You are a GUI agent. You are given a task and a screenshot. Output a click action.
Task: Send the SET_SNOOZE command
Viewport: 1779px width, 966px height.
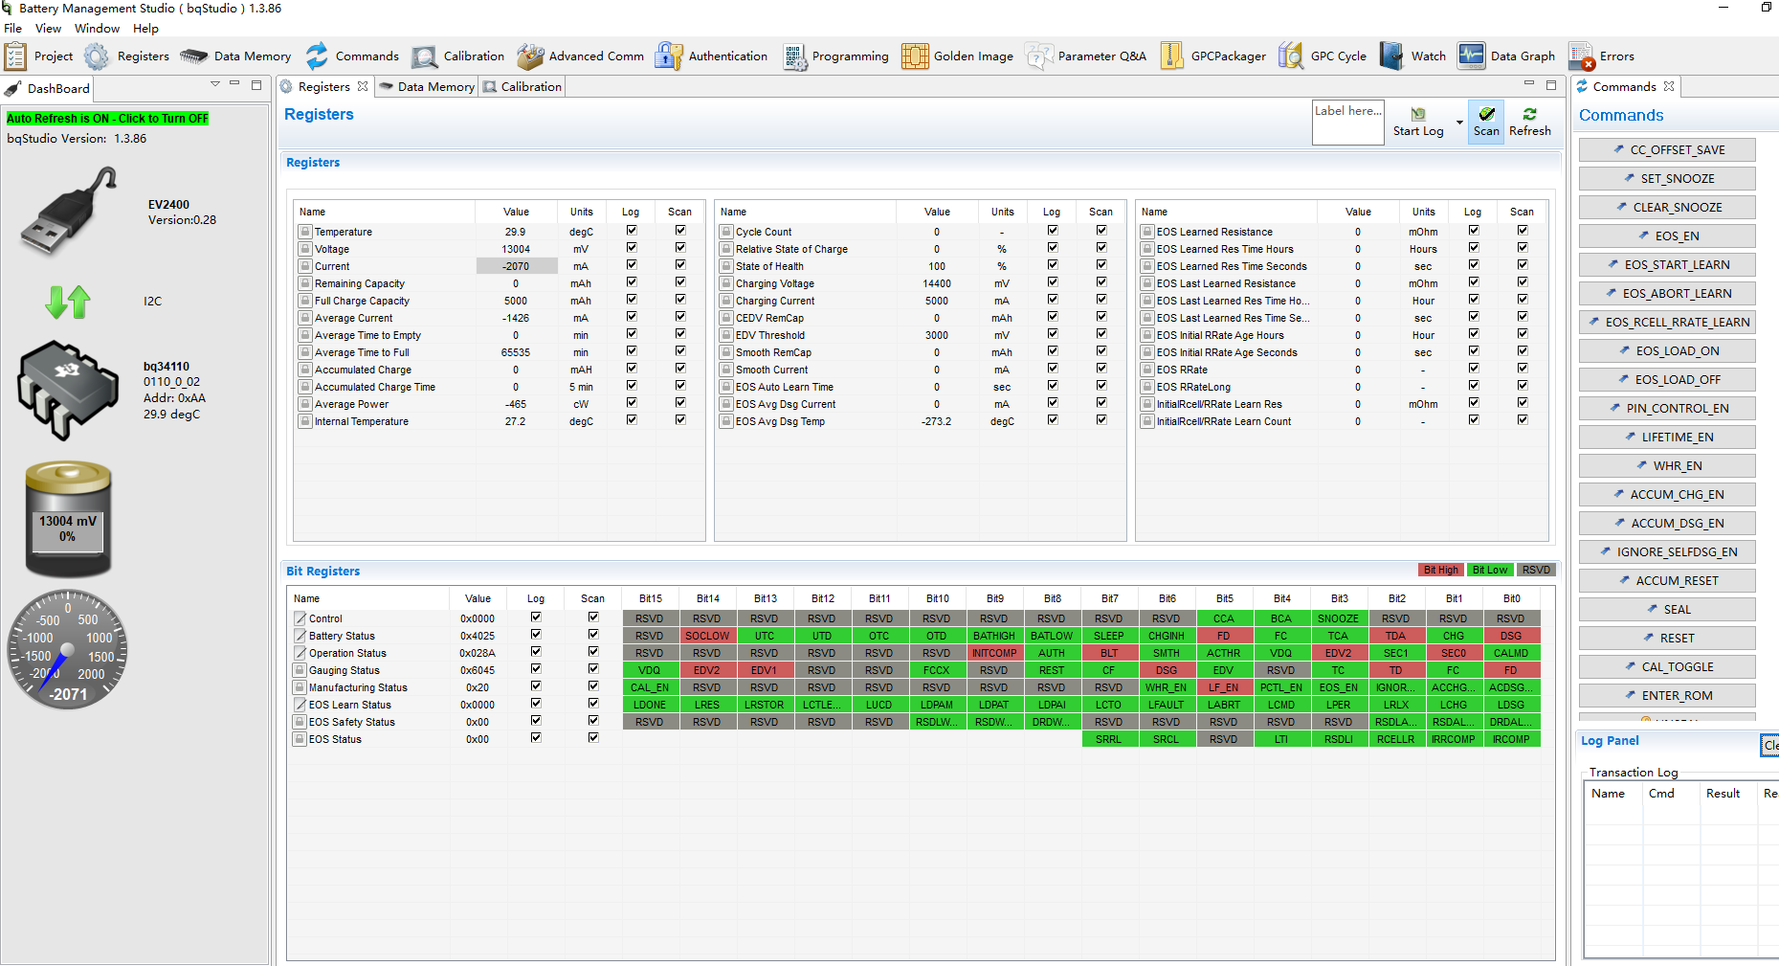point(1667,179)
